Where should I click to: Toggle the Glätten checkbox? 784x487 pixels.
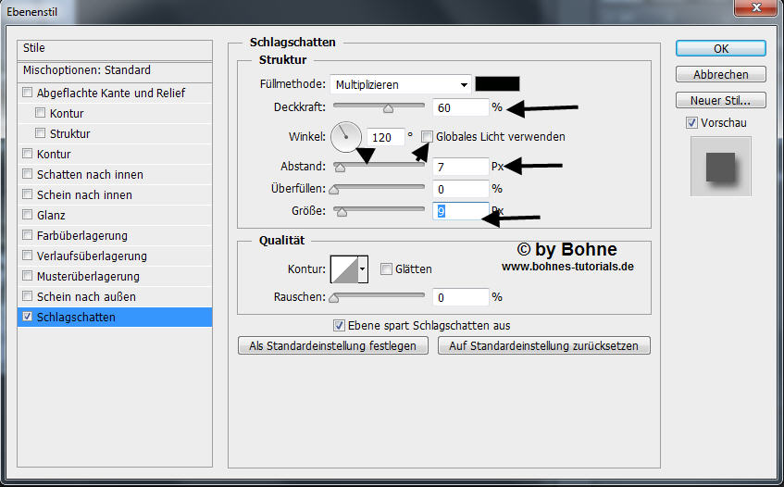click(386, 269)
